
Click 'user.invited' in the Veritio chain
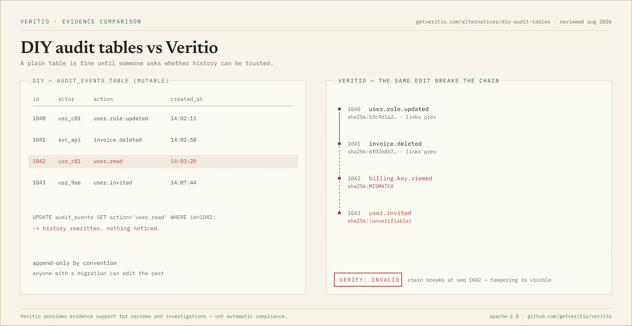[x=390, y=213]
